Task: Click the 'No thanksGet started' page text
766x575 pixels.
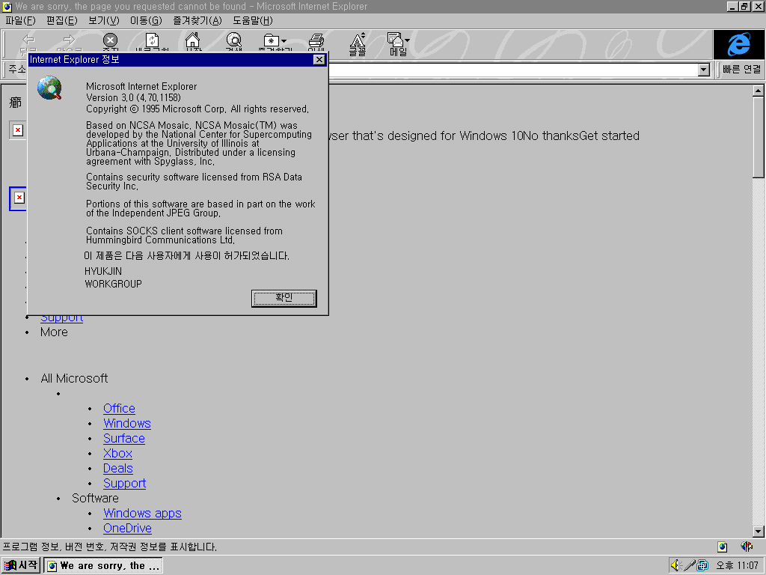Action: 581,136
